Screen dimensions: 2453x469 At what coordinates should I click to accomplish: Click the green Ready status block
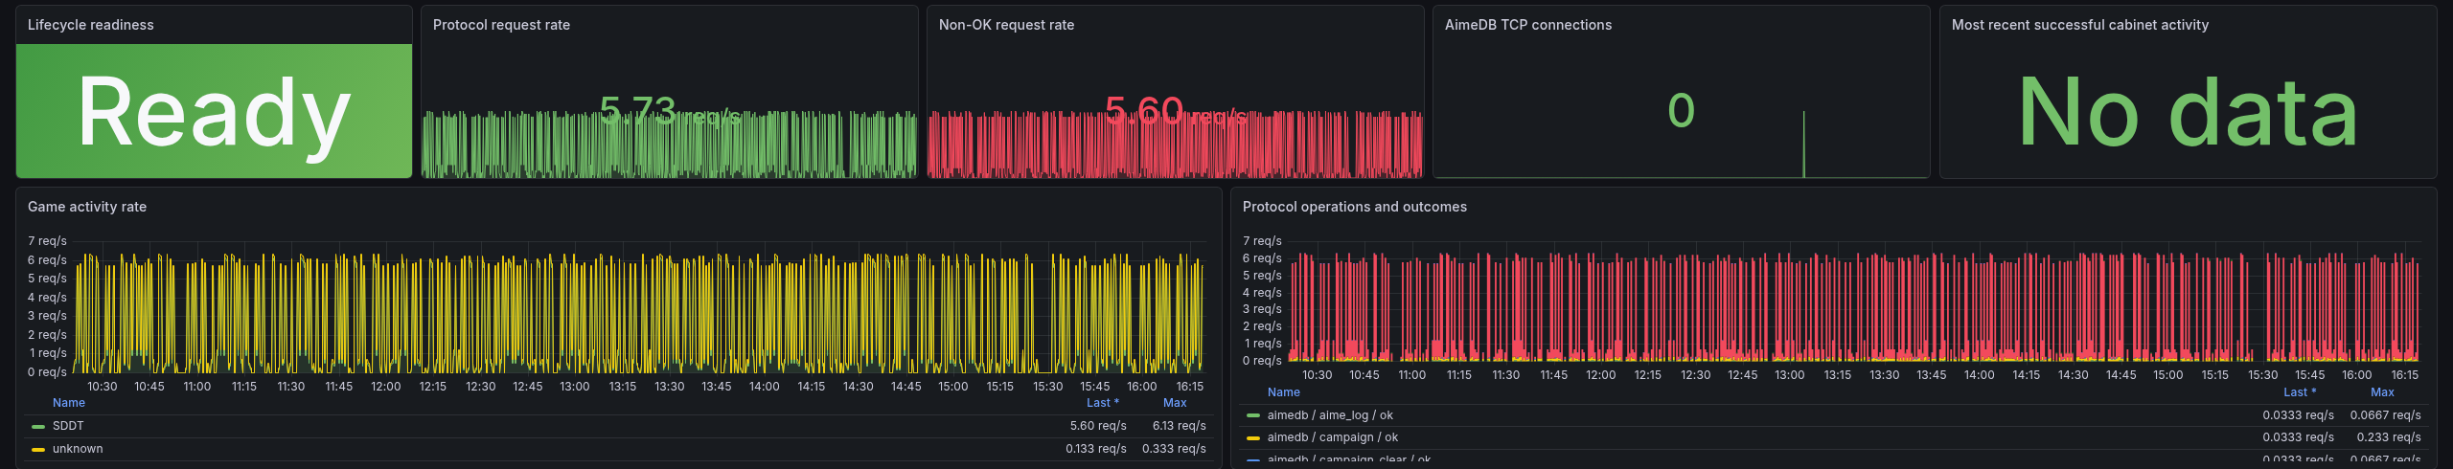[x=215, y=111]
